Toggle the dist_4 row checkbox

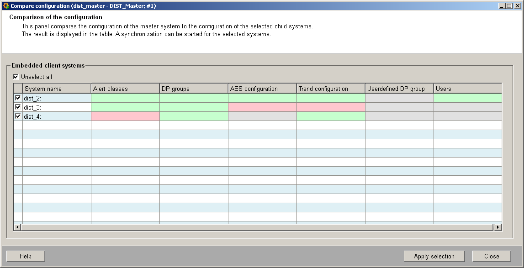(18, 116)
